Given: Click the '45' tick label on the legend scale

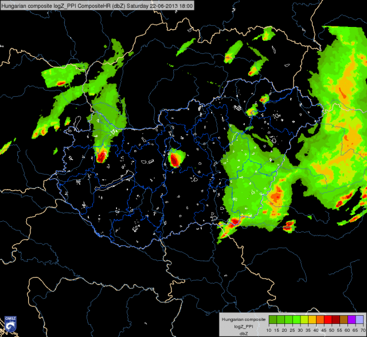Looking at the screenshot, I should click(x=323, y=330).
